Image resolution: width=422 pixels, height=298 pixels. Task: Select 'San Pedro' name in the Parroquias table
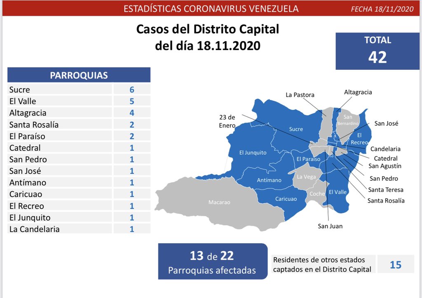pyautogui.click(x=28, y=159)
